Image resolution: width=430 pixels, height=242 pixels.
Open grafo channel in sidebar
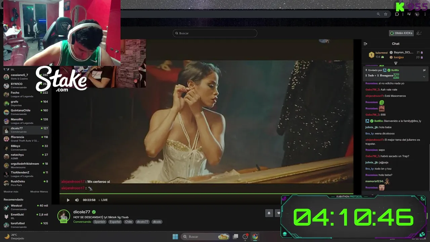[x=26, y=103]
